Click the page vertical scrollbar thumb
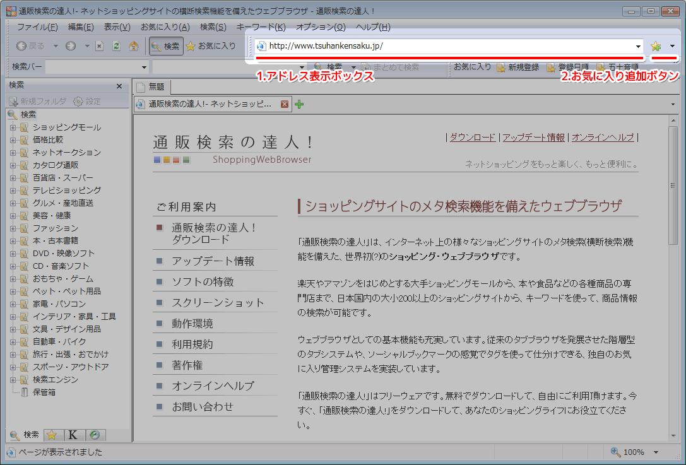 coord(673,185)
